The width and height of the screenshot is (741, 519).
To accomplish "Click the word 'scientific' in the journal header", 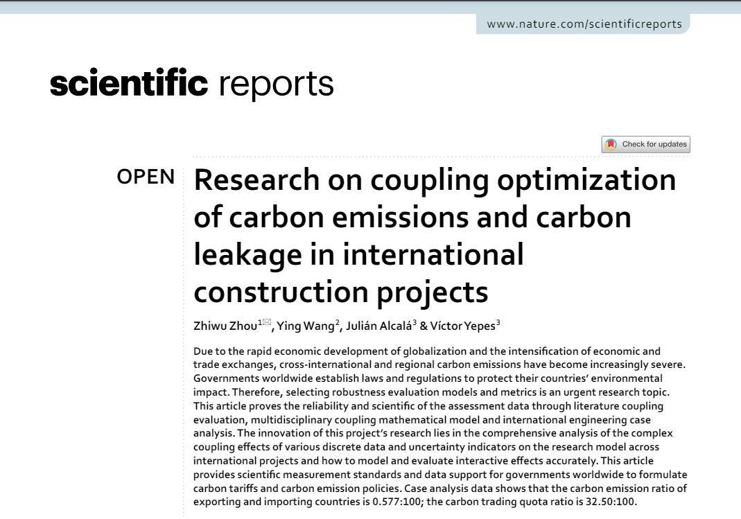I will [x=129, y=84].
